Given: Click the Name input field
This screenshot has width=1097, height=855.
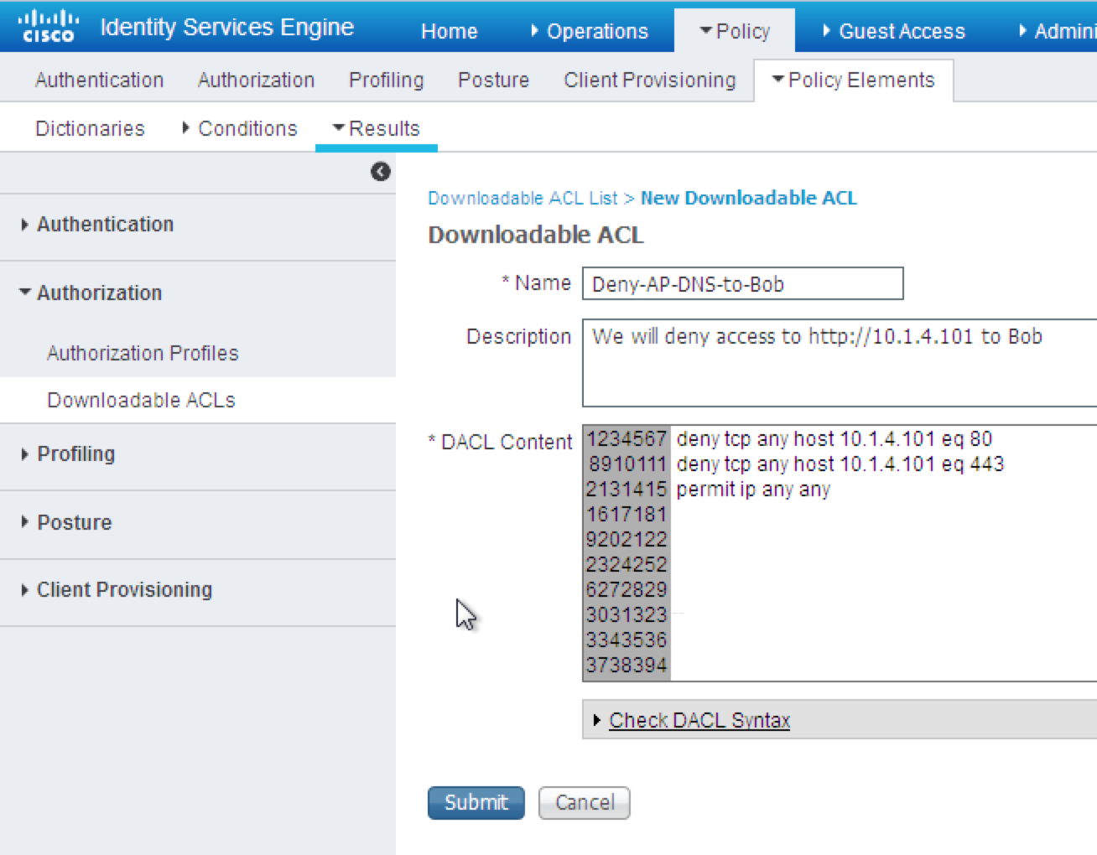Looking at the screenshot, I should click(742, 284).
